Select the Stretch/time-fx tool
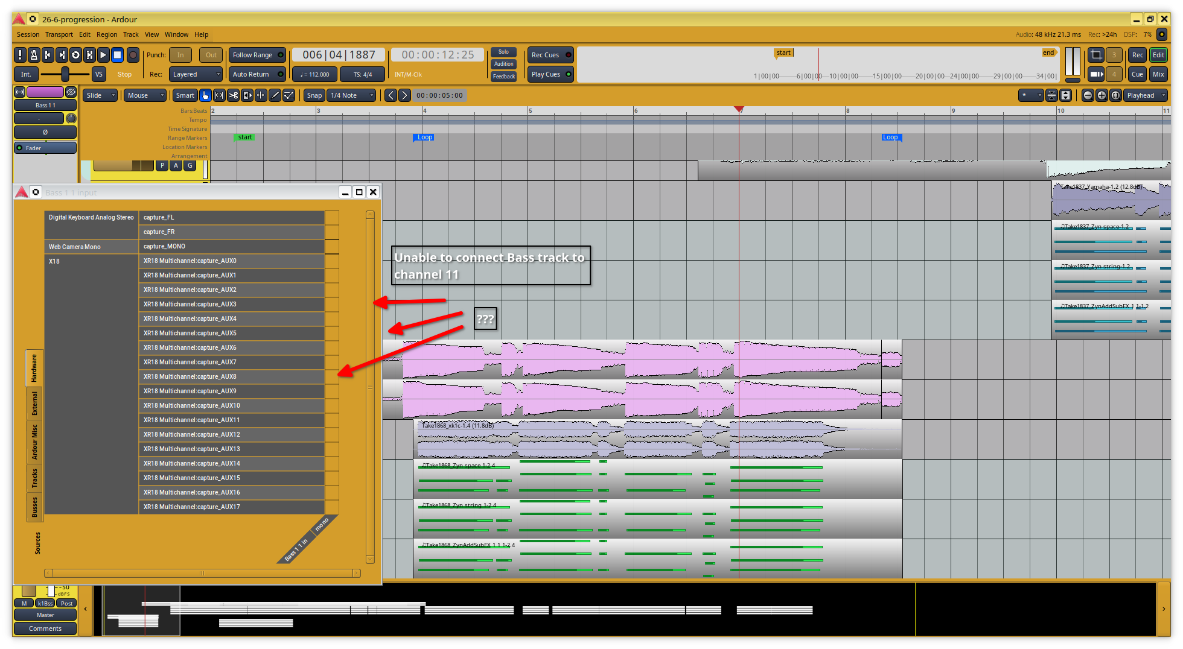The width and height of the screenshot is (1183, 649). 261,95
